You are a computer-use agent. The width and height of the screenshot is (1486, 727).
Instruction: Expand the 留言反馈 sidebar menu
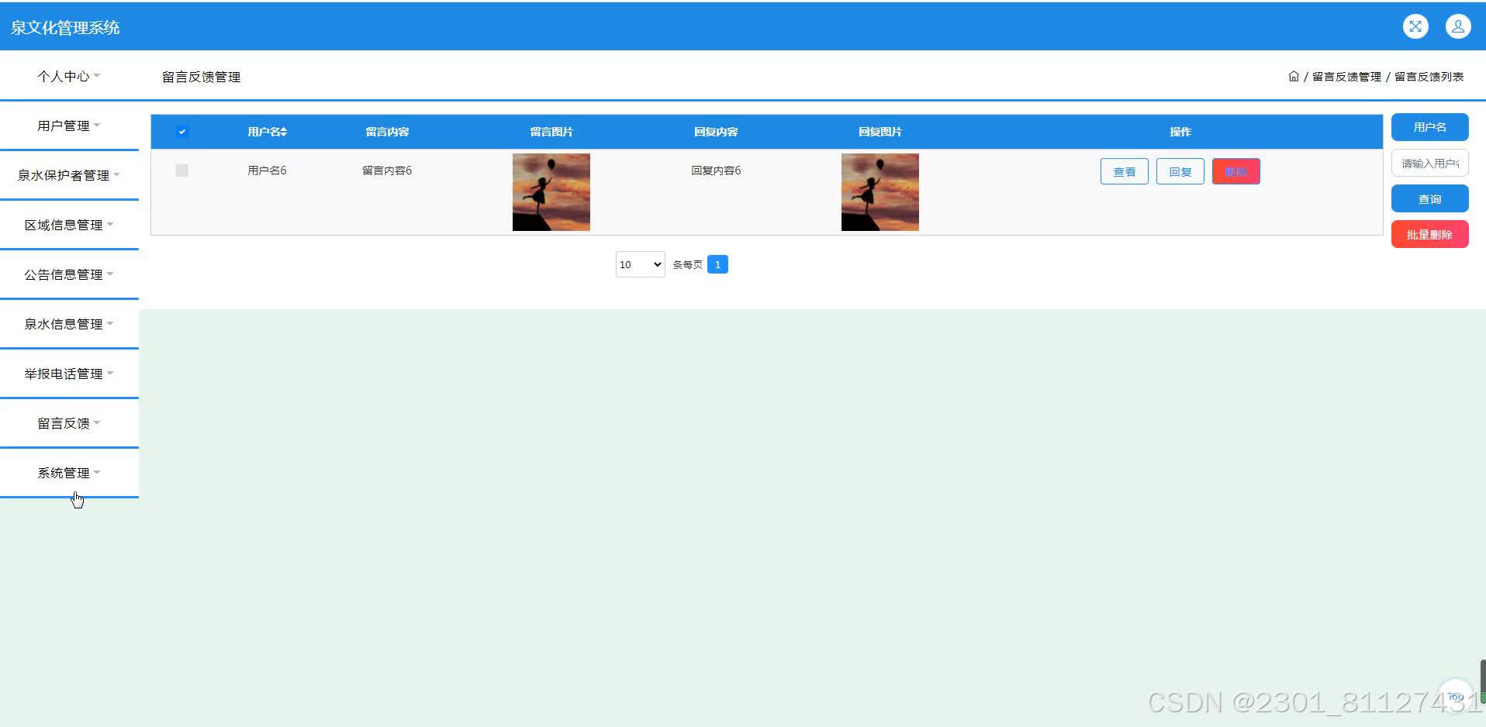point(69,423)
